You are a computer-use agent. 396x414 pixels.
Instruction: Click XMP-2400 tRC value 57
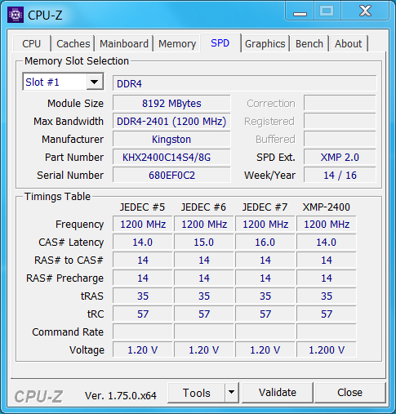point(327,314)
